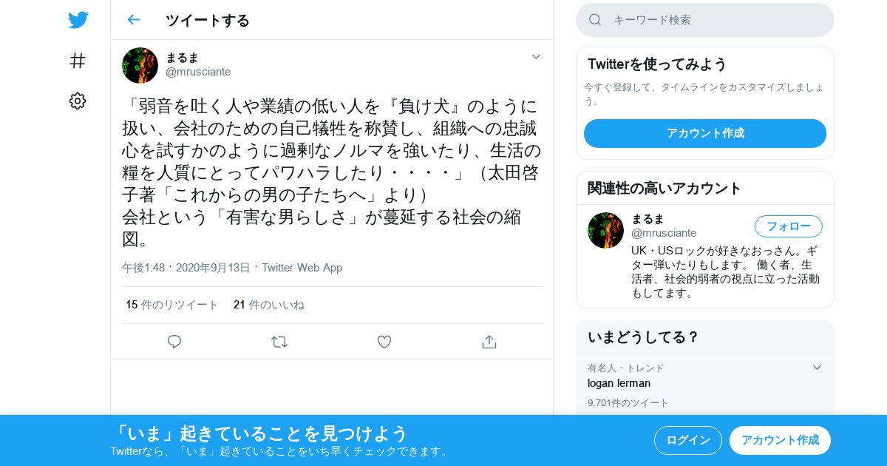Open the 21 件のいいね list
The image size is (887, 466).
coord(269,305)
